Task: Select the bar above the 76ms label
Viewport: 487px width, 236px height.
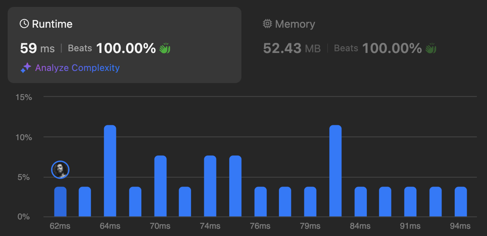Action: click(261, 202)
